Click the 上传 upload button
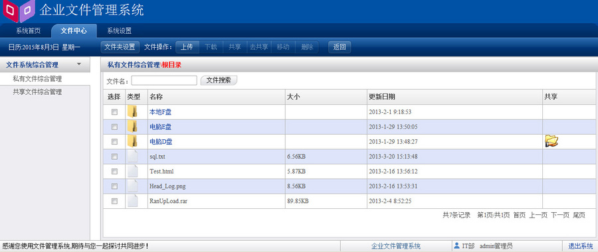598x252 pixels. pos(187,47)
